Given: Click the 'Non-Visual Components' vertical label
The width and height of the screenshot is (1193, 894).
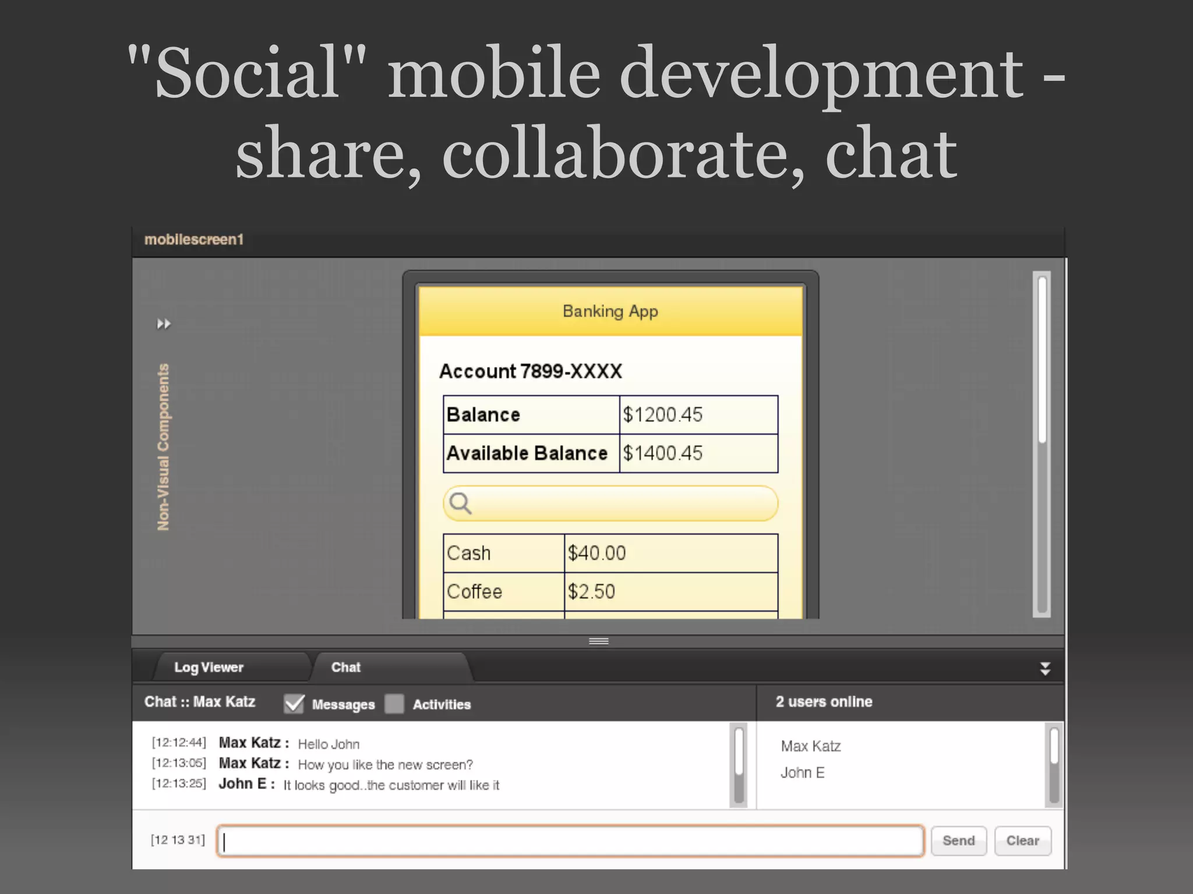Looking at the screenshot, I should coord(164,447).
